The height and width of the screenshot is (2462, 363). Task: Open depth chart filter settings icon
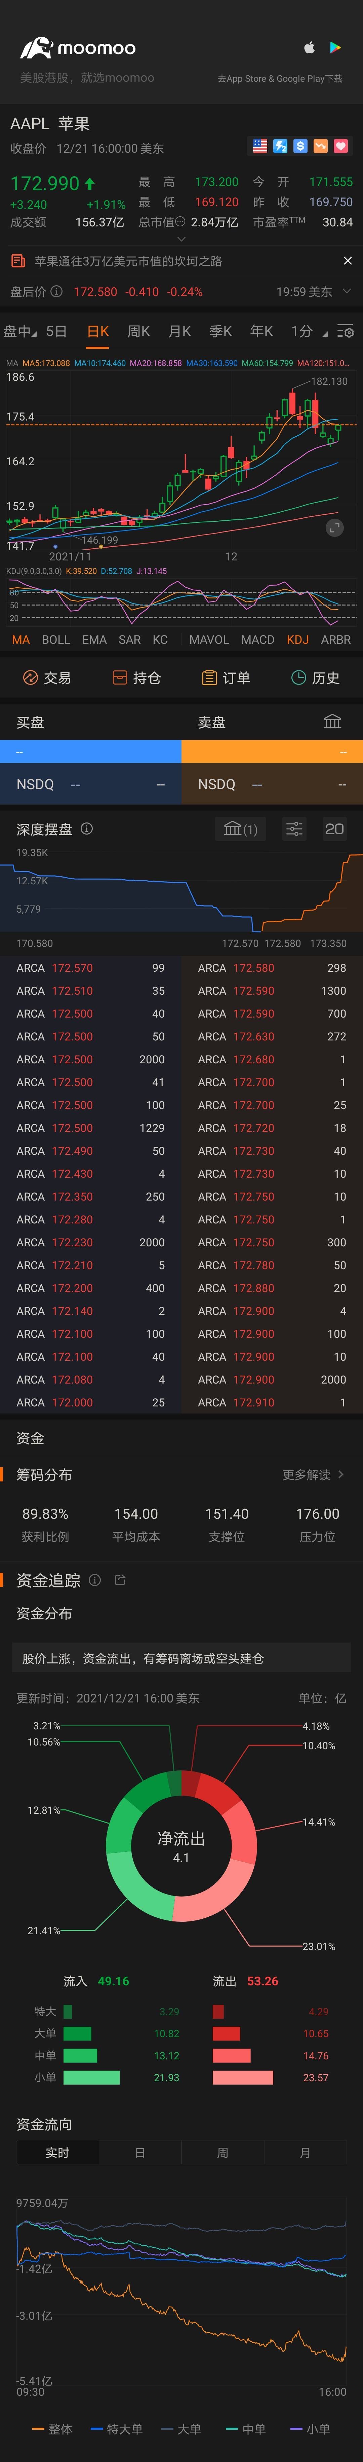[x=294, y=829]
